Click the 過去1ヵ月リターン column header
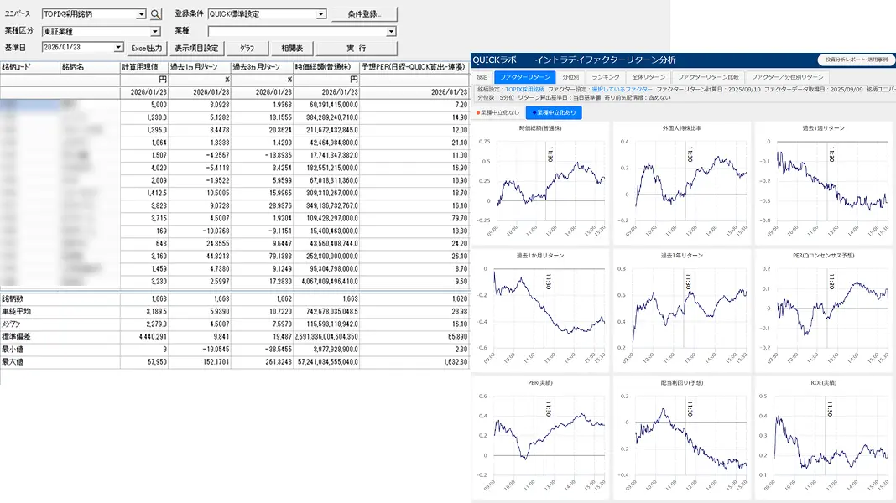 (x=200, y=67)
